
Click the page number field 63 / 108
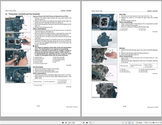click(74, 123)
